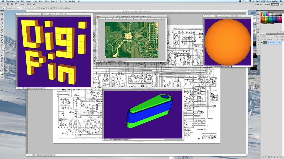284x159 pixels.
Task: Open the layer blend mode dropdown
Action: click(267, 37)
